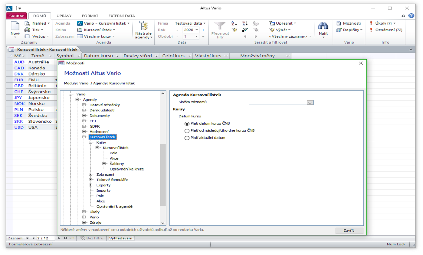
Task: Select the DOMŮ ribbon tab
Action: pyautogui.click(x=40, y=16)
